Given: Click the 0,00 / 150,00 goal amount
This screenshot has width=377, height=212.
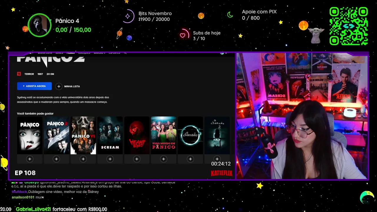Looking at the screenshot, I should click(x=73, y=30).
